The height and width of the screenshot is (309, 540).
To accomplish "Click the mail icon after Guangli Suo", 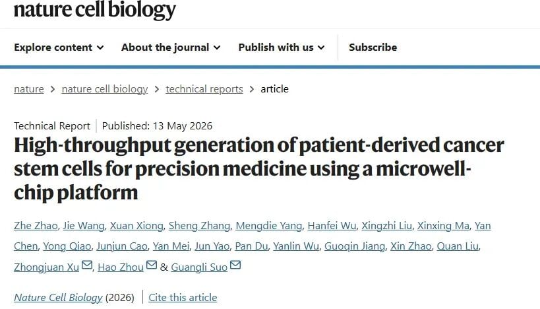I will [x=235, y=265].
